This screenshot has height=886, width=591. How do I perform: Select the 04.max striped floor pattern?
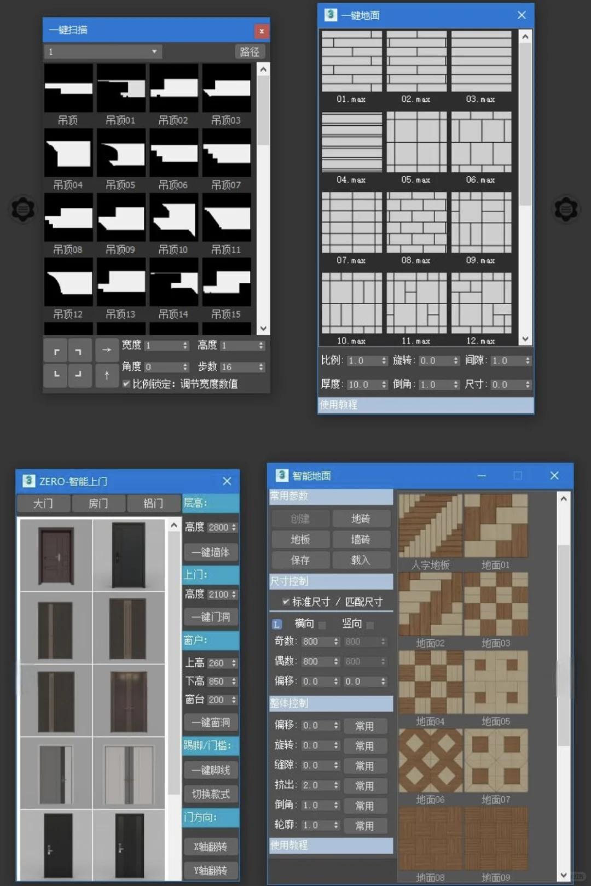(352, 142)
